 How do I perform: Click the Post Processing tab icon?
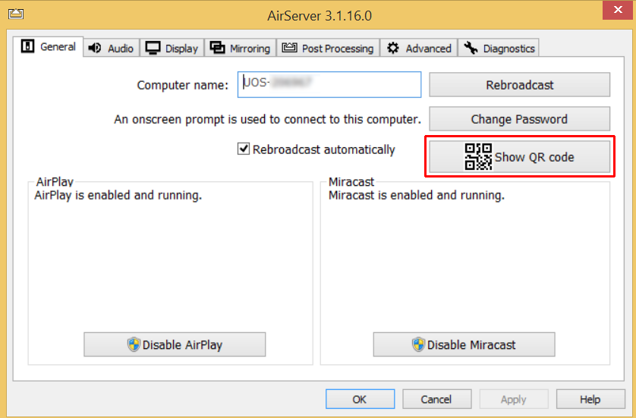(289, 48)
